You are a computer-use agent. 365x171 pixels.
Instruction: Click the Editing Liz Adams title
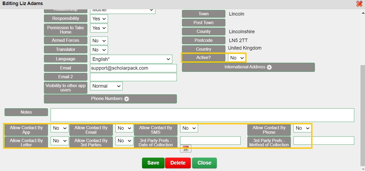23,3
